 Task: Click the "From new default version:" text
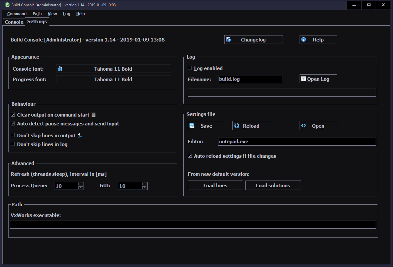pyautogui.click(x=219, y=174)
